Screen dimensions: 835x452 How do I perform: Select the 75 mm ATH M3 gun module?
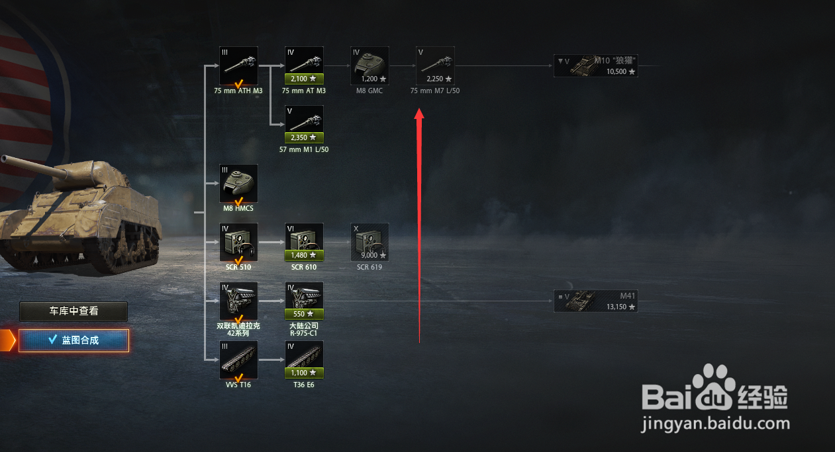(x=238, y=66)
